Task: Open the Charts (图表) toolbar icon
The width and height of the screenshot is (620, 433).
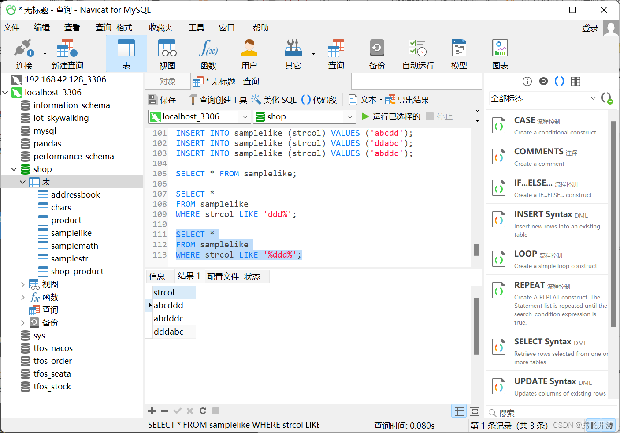Action: click(500, 54)
